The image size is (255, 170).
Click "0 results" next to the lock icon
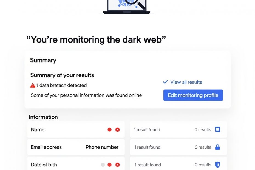click(x=203, y=147)
